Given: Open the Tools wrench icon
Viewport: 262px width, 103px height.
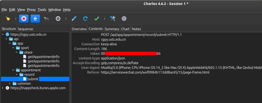Looking at the screenshot, I should coord(113,19).
